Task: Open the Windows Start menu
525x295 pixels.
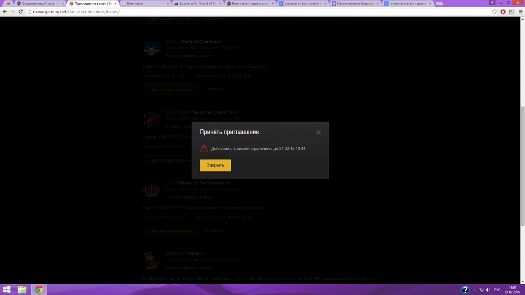Action: pyautogui.click(x=7, y=289)
